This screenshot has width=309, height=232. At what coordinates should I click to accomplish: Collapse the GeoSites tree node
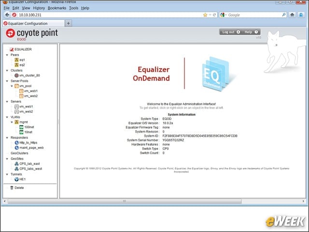tap(7, 159)
